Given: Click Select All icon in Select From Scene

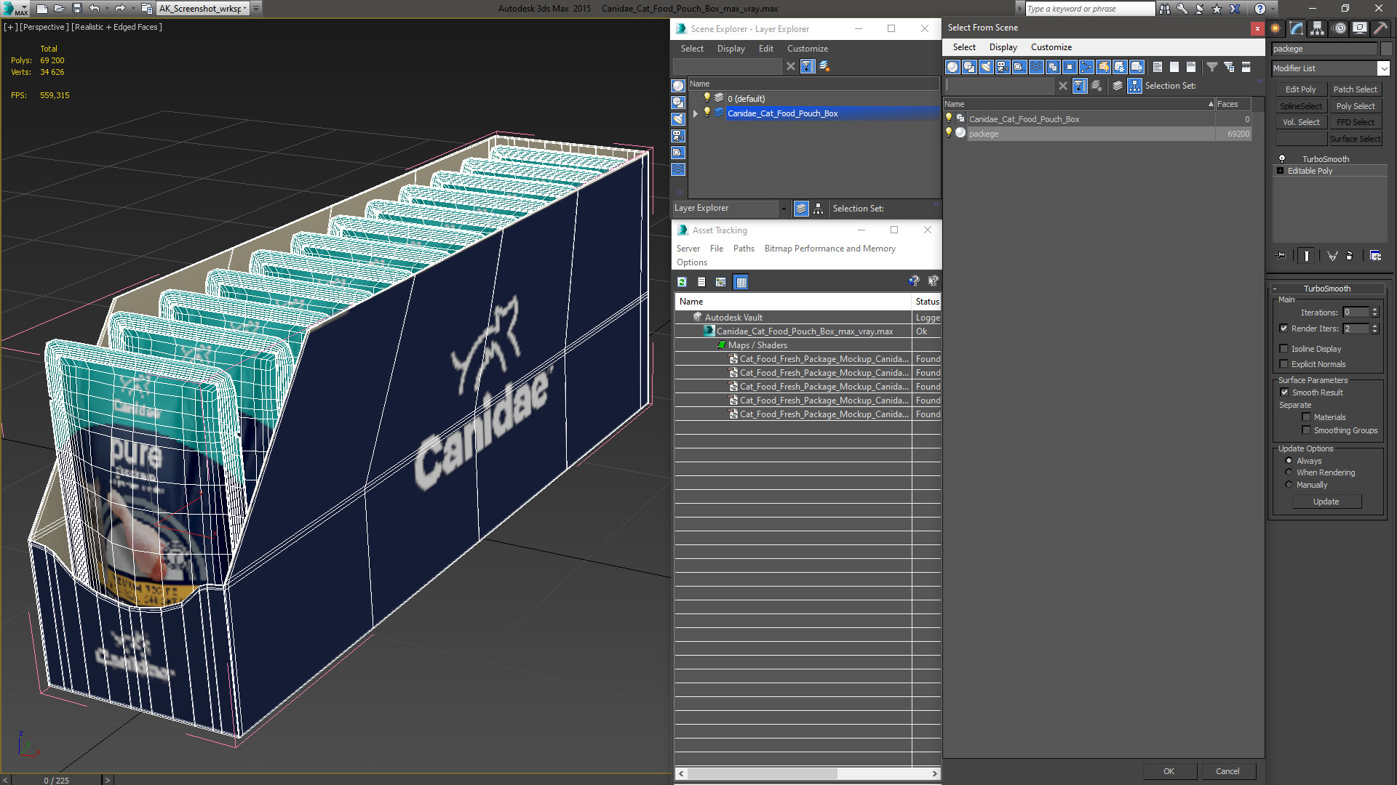Looking at the screenshot, I should [1158, 67].
